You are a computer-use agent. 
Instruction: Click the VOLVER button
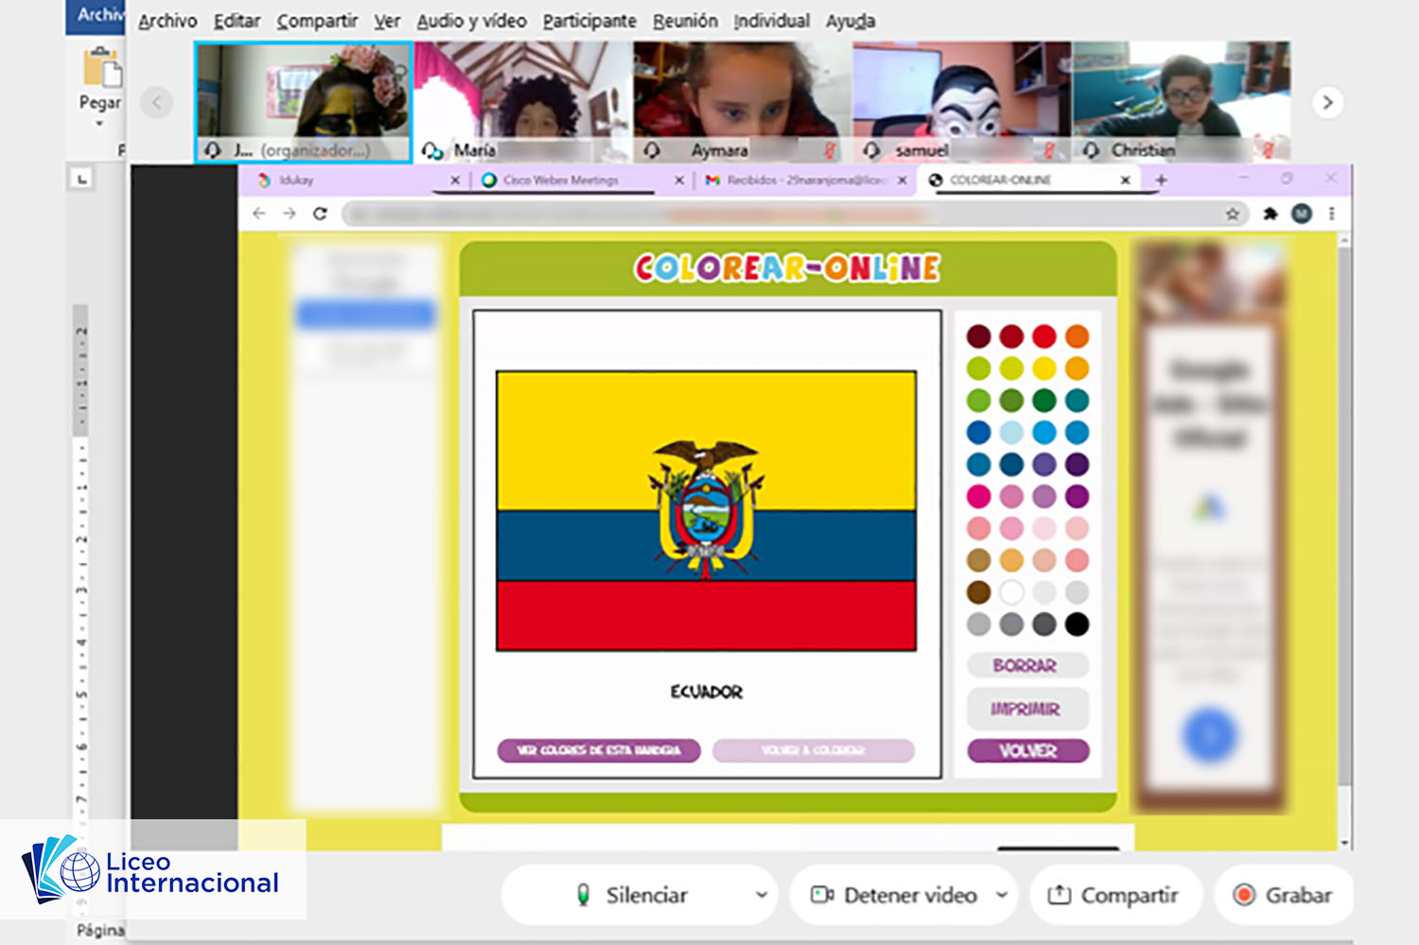1027,751
